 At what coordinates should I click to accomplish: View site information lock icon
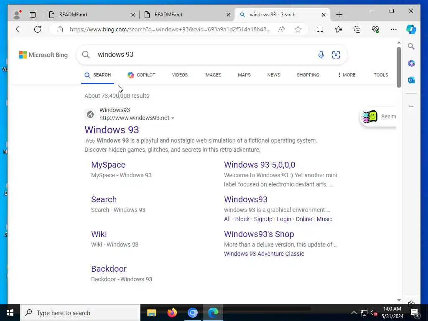[x=60, y=29]
